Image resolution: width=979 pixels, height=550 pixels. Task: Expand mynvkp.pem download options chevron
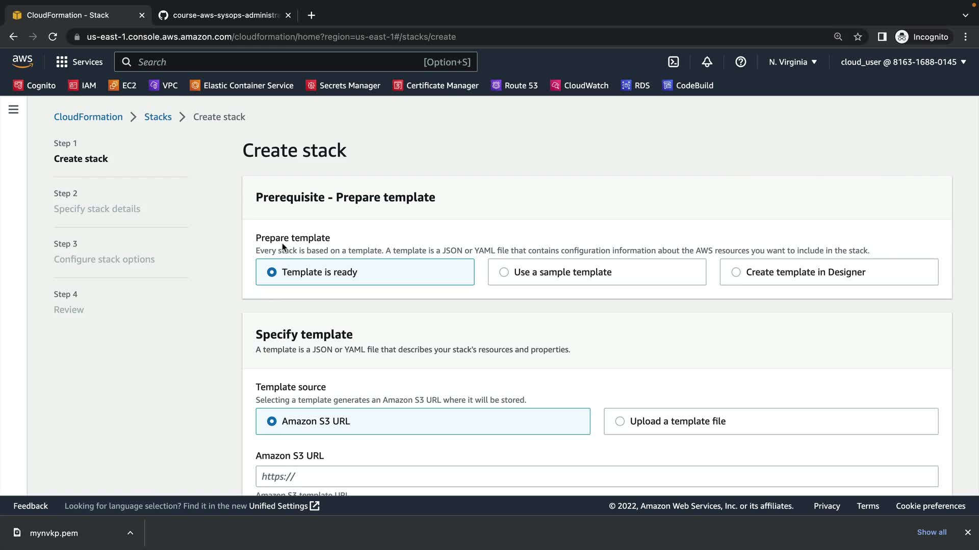tap(130, 533)
